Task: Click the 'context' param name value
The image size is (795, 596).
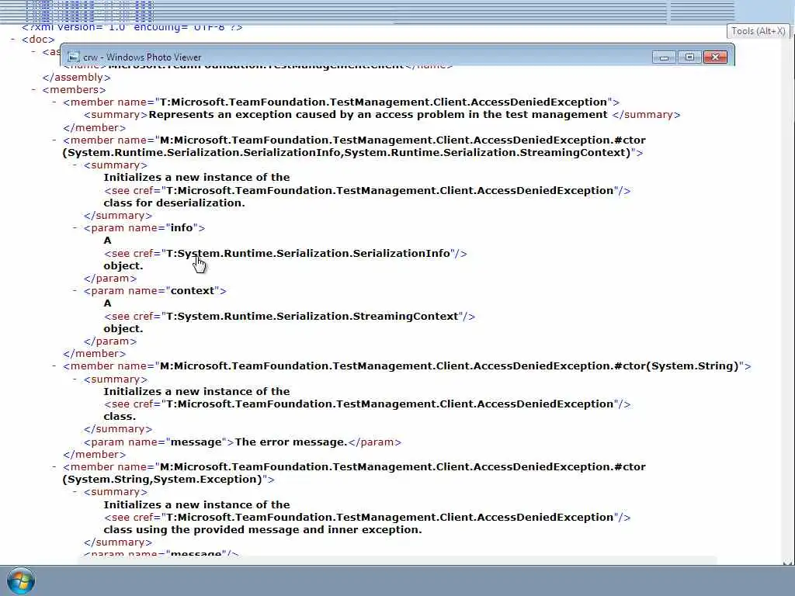Action: (x=193, y=291)
